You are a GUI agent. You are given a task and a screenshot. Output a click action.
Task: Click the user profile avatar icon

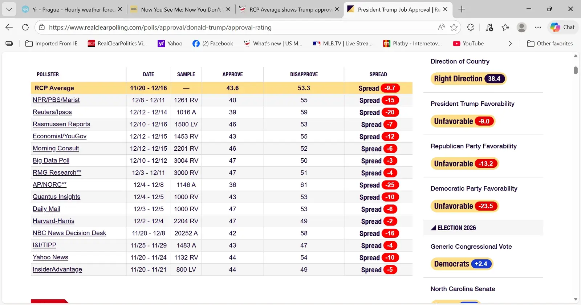tap(521, 27)
